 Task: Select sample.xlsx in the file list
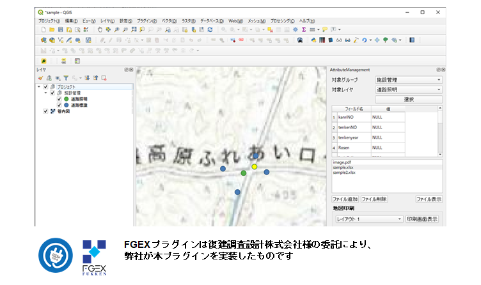click(x=344, y=167)
